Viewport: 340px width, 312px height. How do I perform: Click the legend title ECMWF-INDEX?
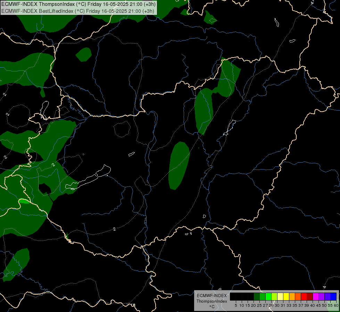(x=212, y=296)
